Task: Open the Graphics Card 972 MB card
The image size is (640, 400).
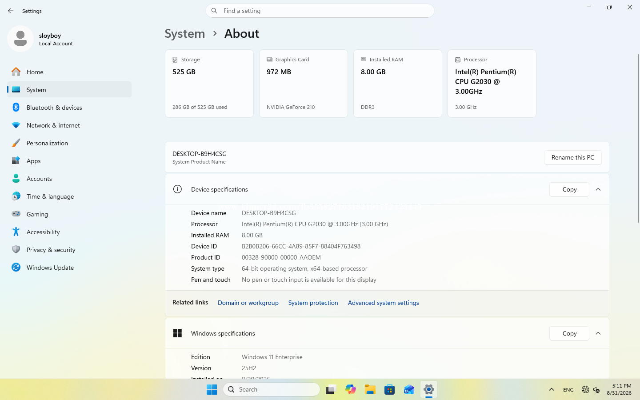Action: pos(304,84)
